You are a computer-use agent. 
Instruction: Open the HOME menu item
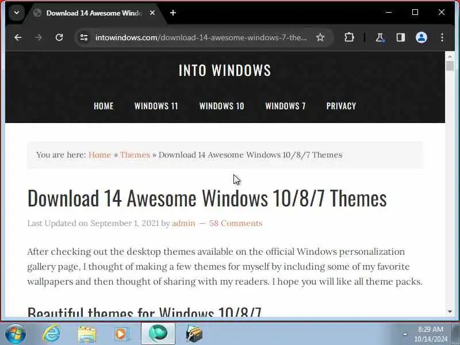click(103, 106)
